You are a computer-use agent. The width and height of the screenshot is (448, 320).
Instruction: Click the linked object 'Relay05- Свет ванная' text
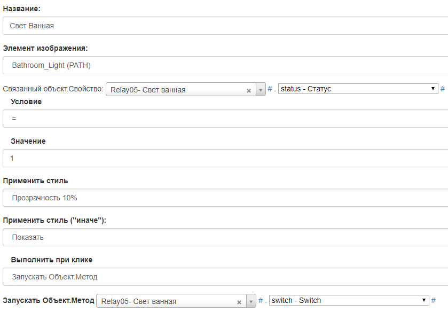pyautogui.click(x=148, y=90)
